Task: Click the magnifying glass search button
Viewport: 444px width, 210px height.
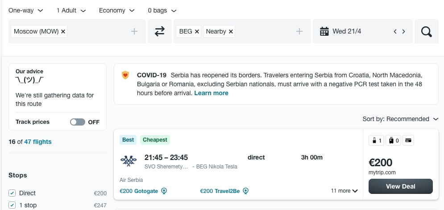Action: click(x=427, y=31)
